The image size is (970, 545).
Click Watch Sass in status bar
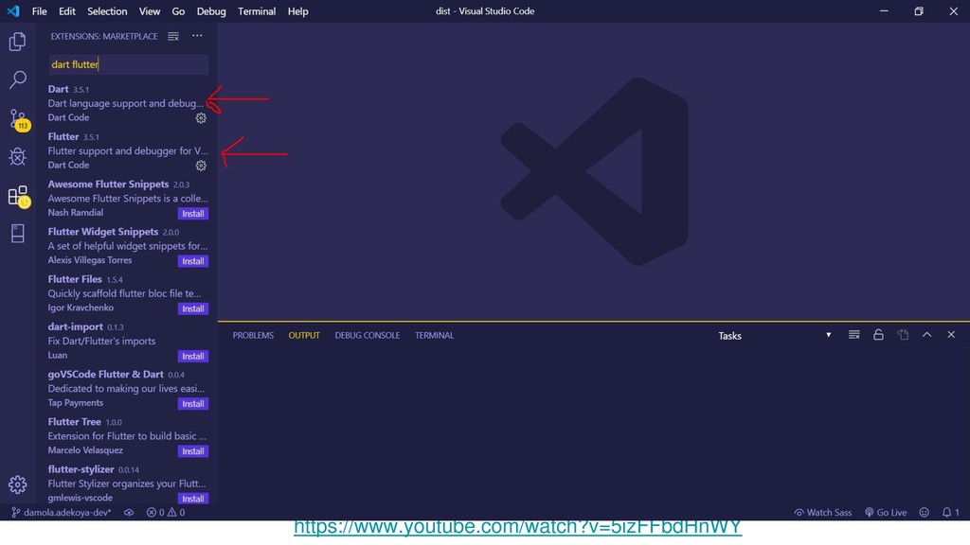pos(823,512)
